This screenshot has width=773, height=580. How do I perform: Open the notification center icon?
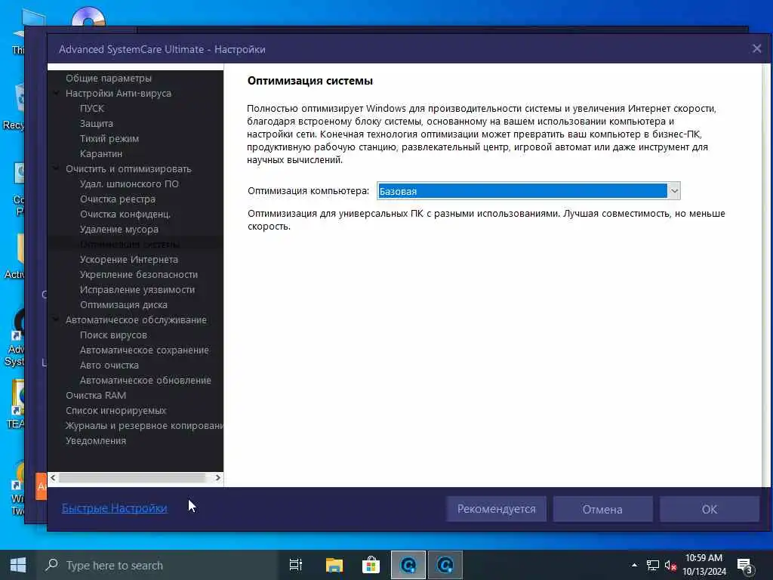[744, 565]
